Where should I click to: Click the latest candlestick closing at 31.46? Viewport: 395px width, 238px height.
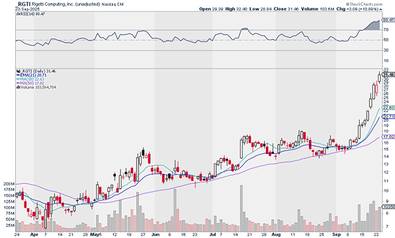tap(379, 78)
